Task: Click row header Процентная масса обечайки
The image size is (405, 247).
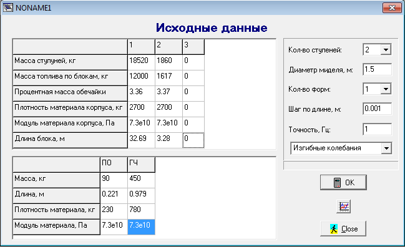Action: [70, 93]
